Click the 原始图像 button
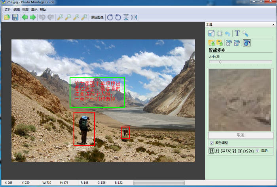This screenshot has height=187, width=277. click(x=97, y=17)
